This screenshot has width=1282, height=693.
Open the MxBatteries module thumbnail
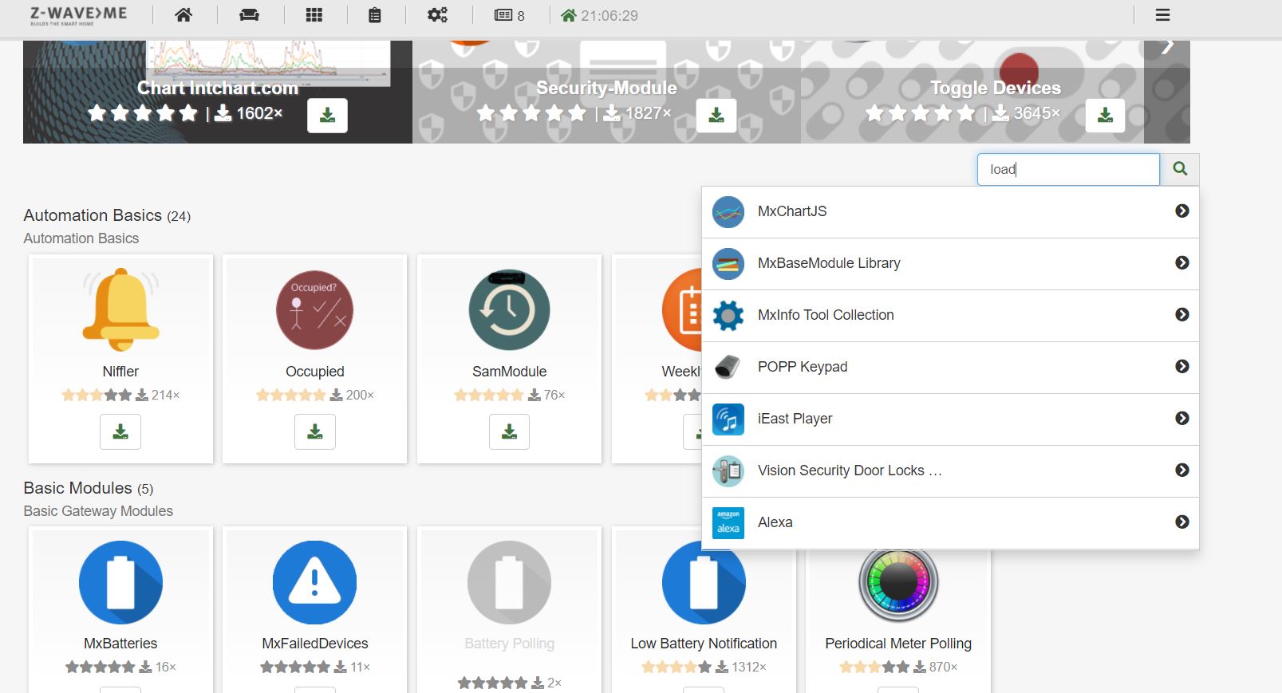pyautogui.click(x=120, y=582)
